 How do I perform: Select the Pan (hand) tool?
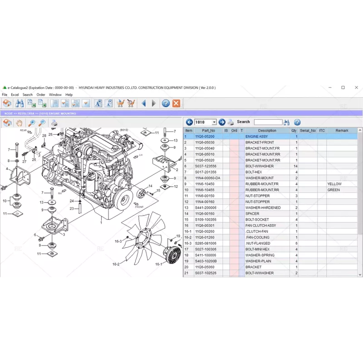click(x=20, y=123)
